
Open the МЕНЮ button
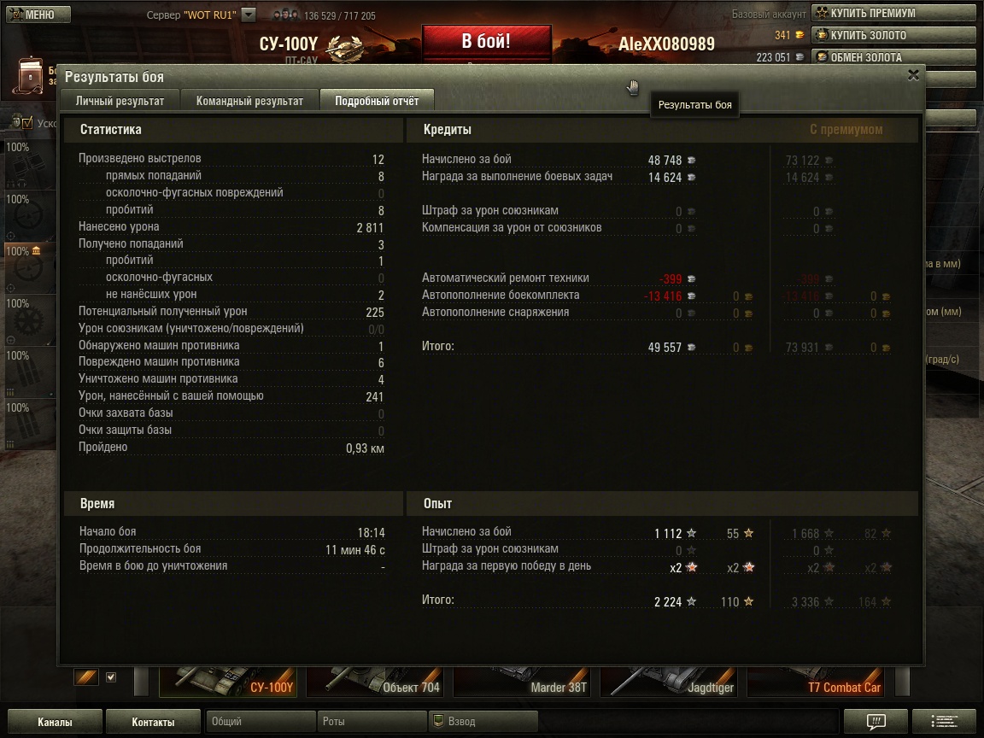(38, 14)
